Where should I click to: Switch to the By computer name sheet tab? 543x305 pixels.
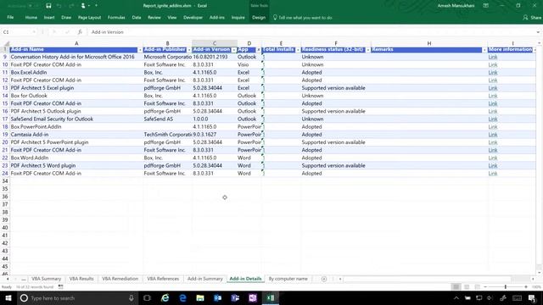coord(288,279)
